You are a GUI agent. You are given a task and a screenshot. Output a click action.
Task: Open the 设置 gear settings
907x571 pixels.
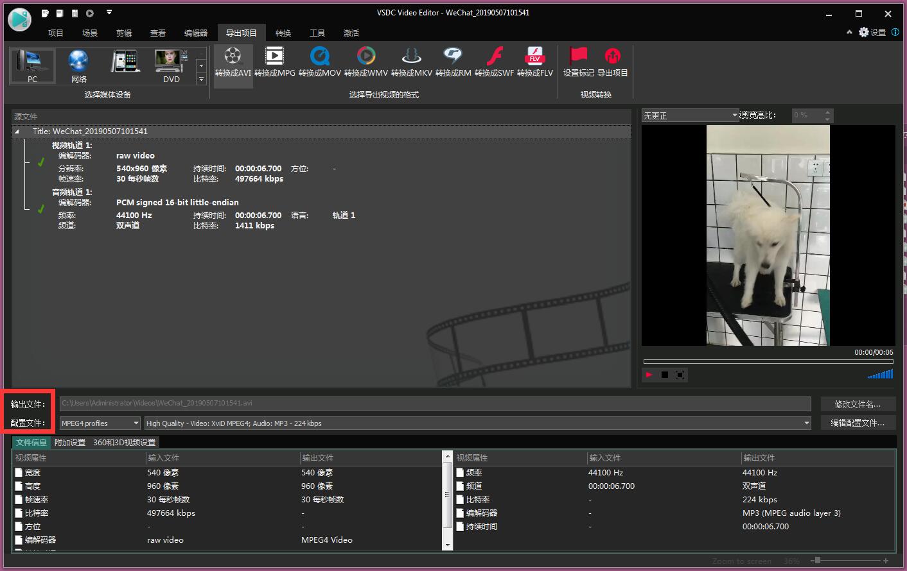point(872,32)
